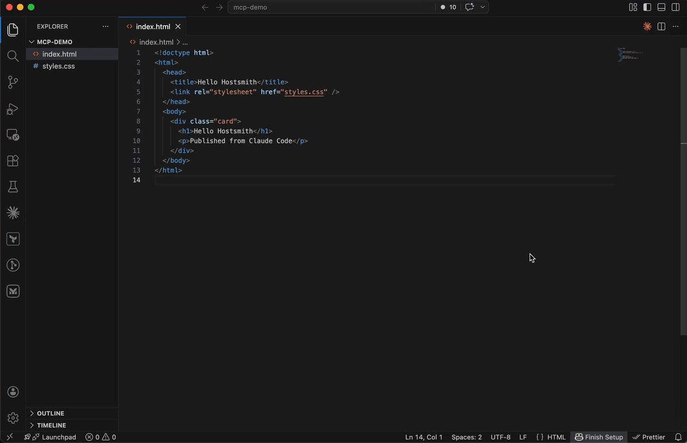The height and width of the screenshot is (443, 687).
Task: Click the editor vertical scrollbar
Action: pyautogui.click(x=683, y=191)
